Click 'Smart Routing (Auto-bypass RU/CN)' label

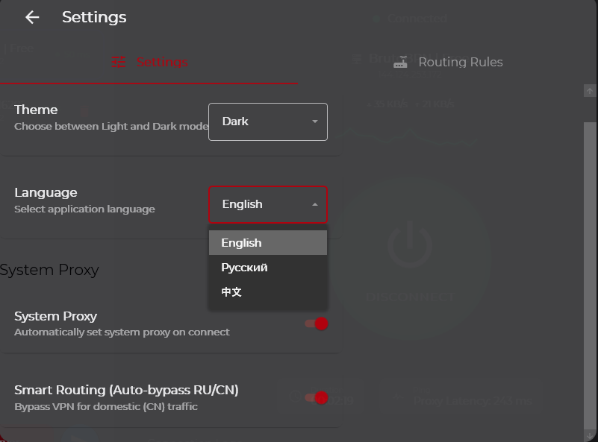click(x=126, y=390)
